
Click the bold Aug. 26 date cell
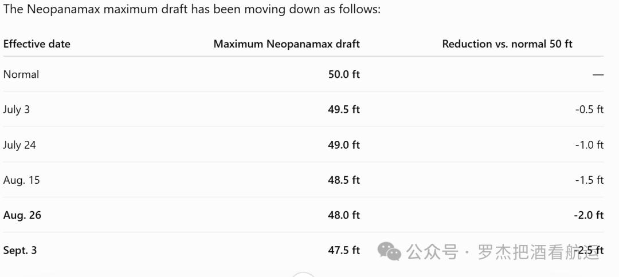pyautogui.click(x=22, y=215)
